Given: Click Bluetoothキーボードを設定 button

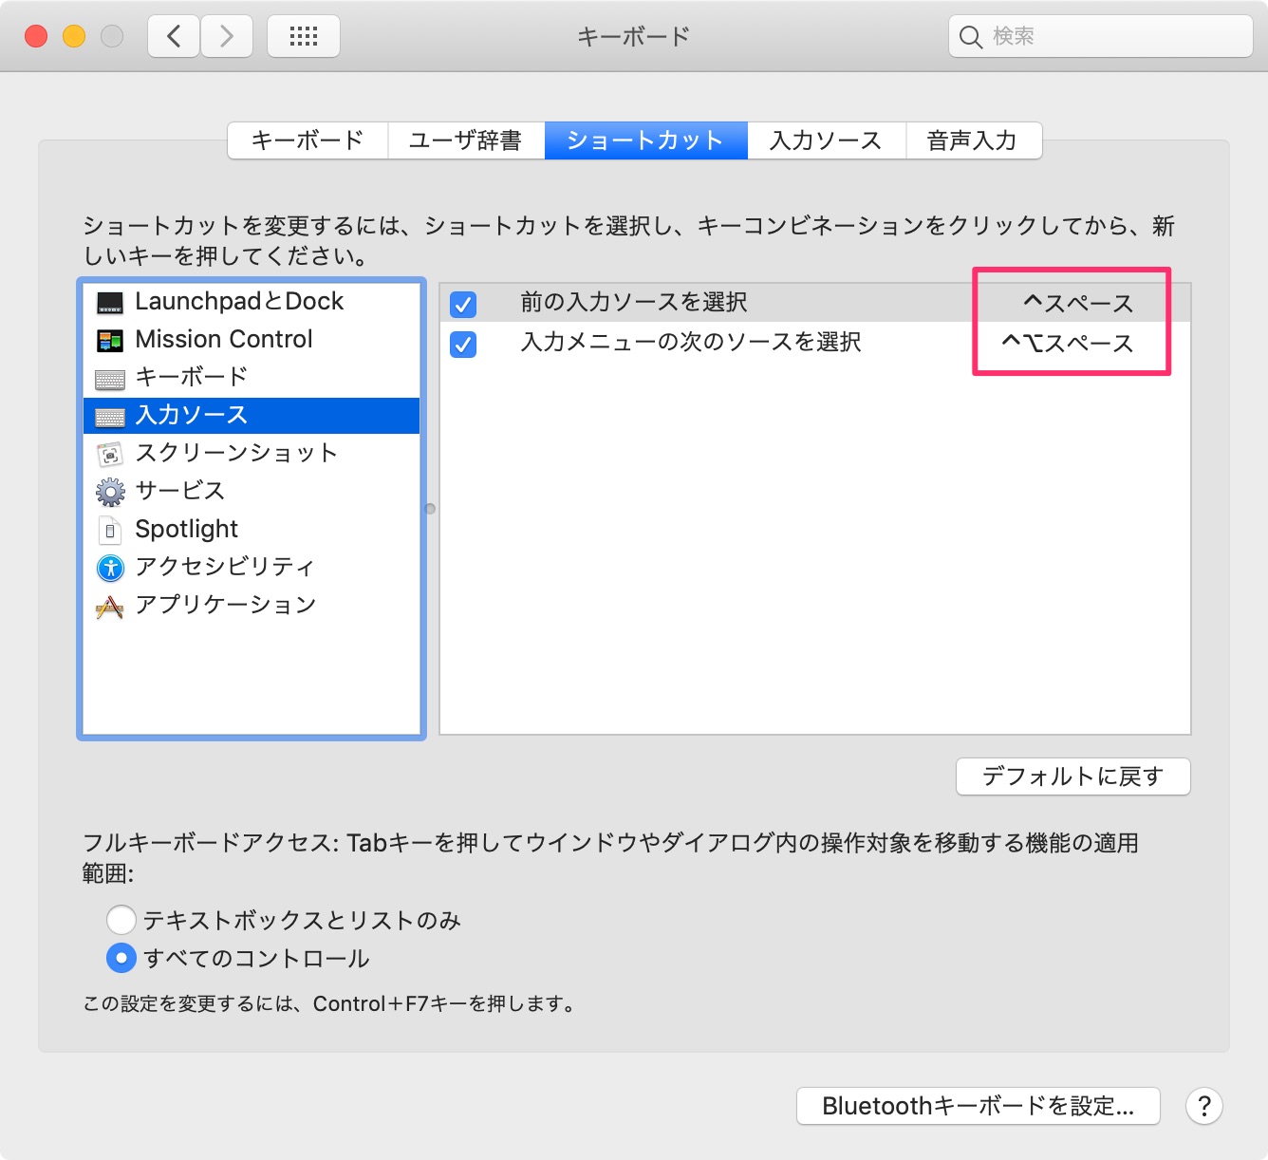Looking at the screenshot, I should (978, 1106).
